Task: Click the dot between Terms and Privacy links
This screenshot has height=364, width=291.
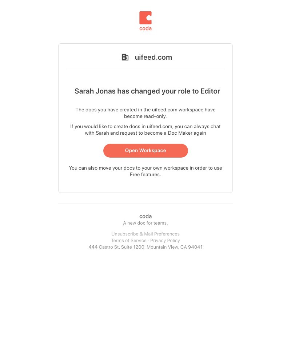Action: pyautogui.click(x=148, y=241)
